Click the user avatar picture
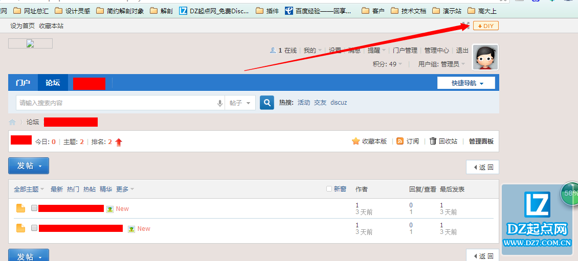 tap(485, 57)
